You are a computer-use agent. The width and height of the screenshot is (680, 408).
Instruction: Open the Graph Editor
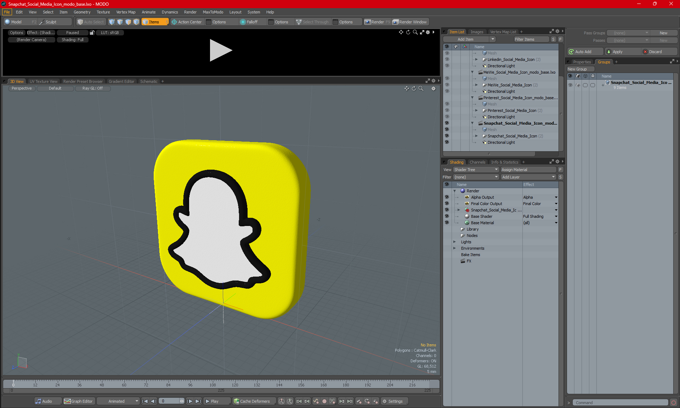pyautogui.click(x=78, y=401)
